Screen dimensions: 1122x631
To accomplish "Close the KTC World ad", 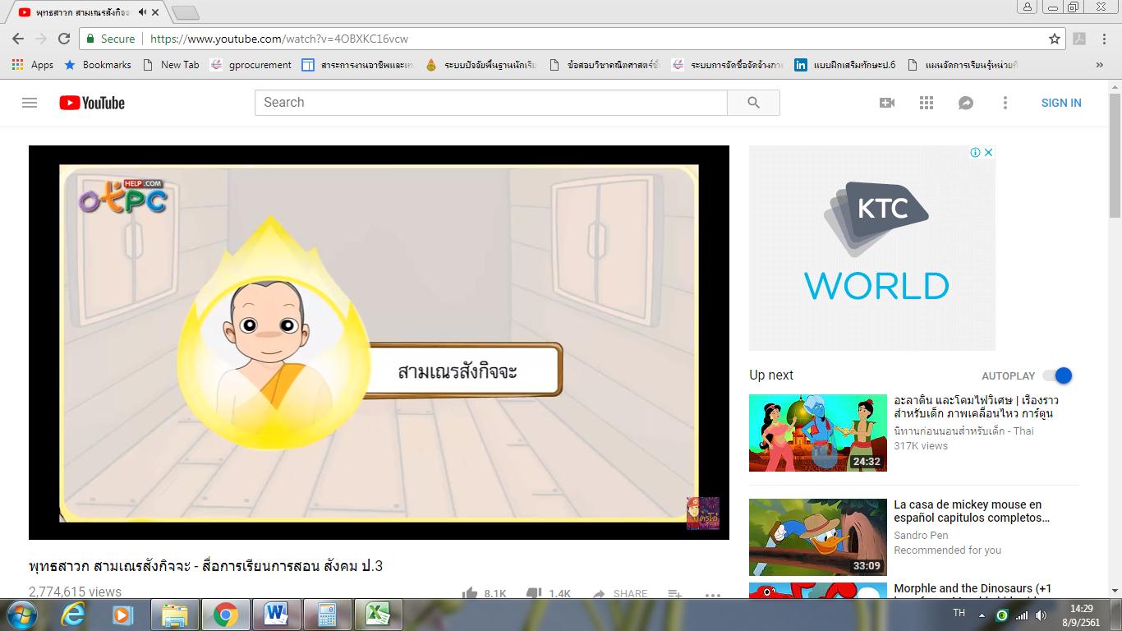I will click(x=989, y=152).
